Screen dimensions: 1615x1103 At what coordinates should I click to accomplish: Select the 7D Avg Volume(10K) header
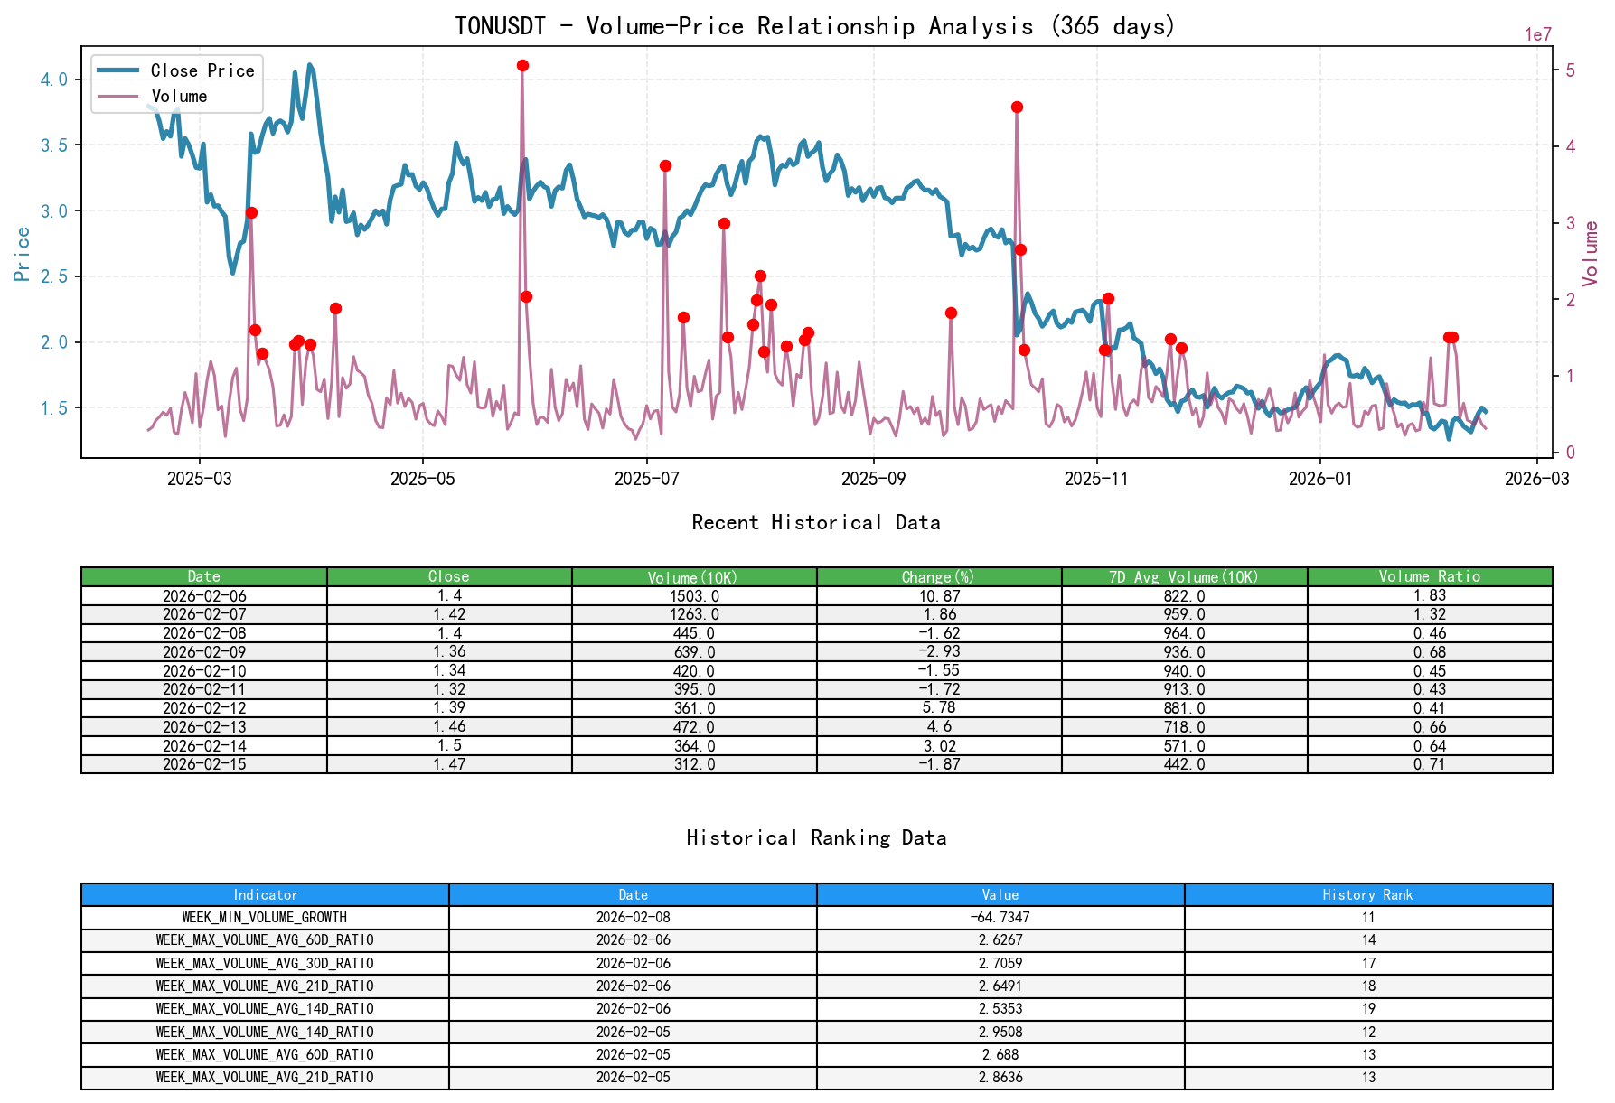tap(1184, 575)
